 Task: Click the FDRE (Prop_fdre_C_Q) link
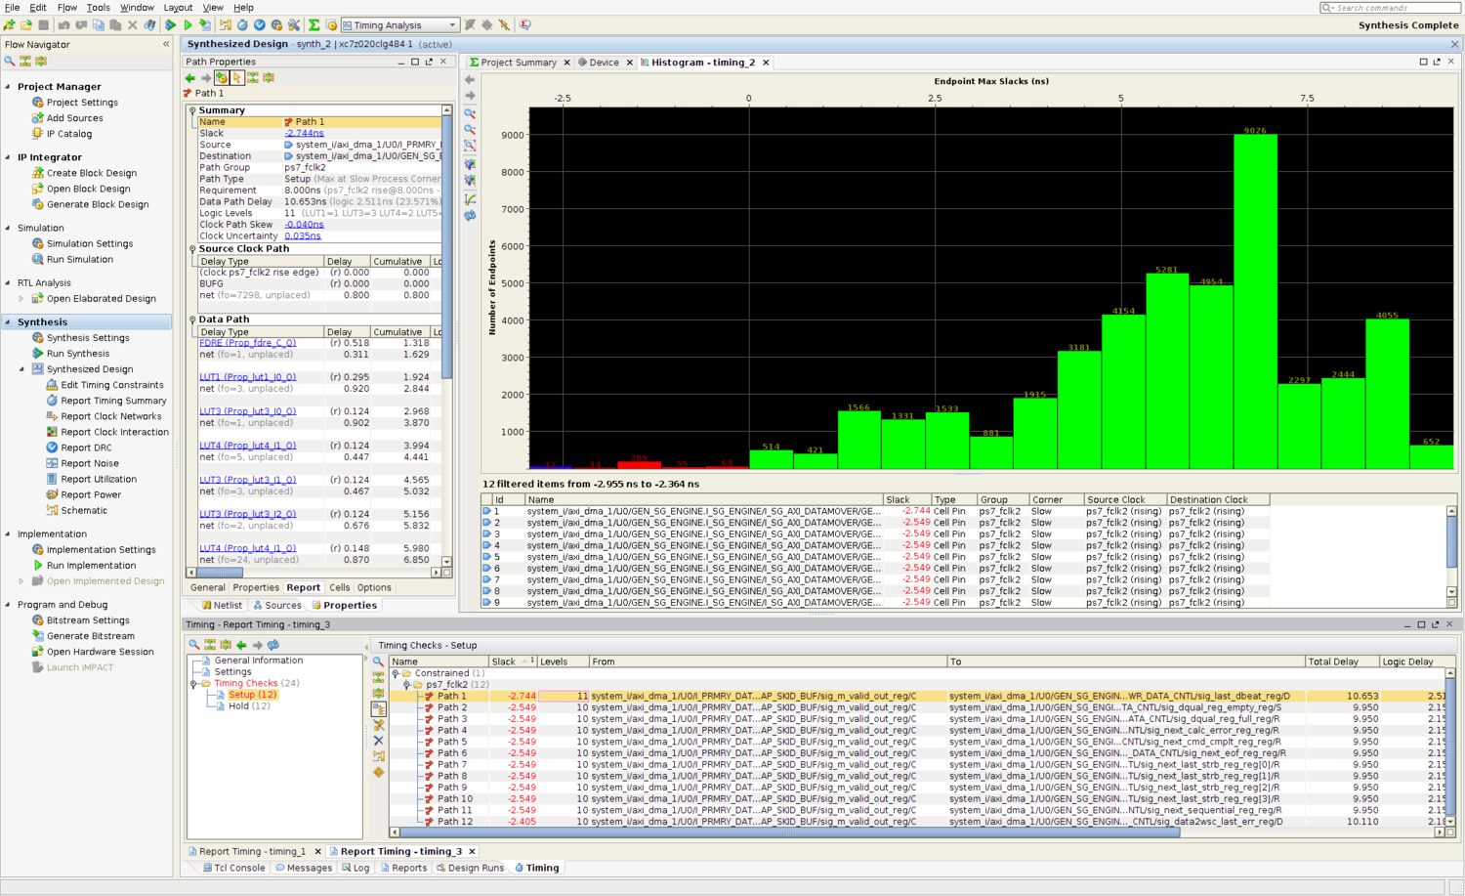[247, 343]
